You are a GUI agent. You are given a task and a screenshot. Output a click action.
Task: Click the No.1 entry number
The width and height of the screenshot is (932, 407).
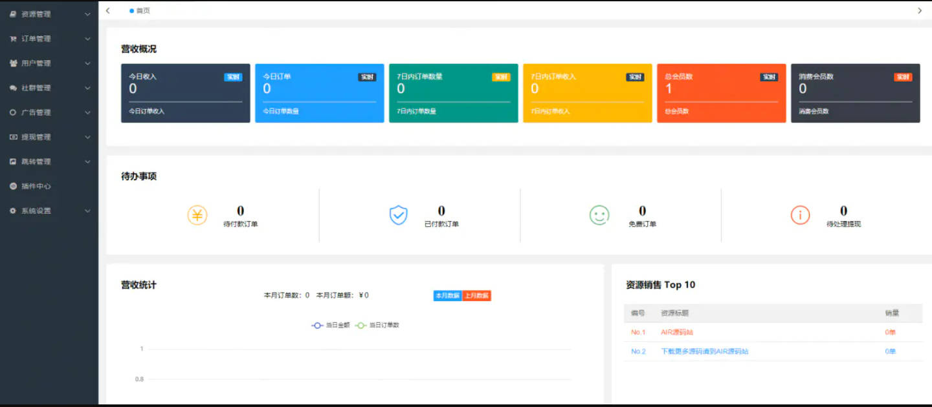[x=638, y=332]
